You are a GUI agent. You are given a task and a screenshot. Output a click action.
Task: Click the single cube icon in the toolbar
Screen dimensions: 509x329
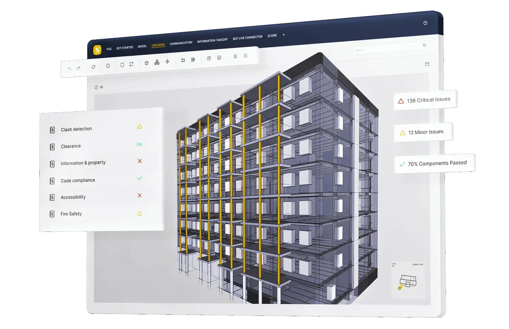click(x=147, y=63)
